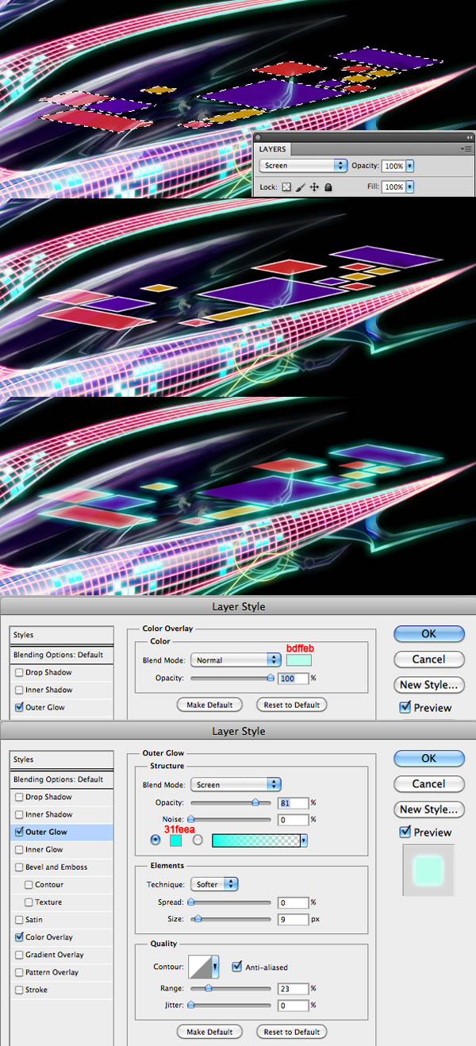Viewport: 476px width, 1046px height.
Task: Enable the Bevel and Emboss checkbox
Action: (19, 867)
